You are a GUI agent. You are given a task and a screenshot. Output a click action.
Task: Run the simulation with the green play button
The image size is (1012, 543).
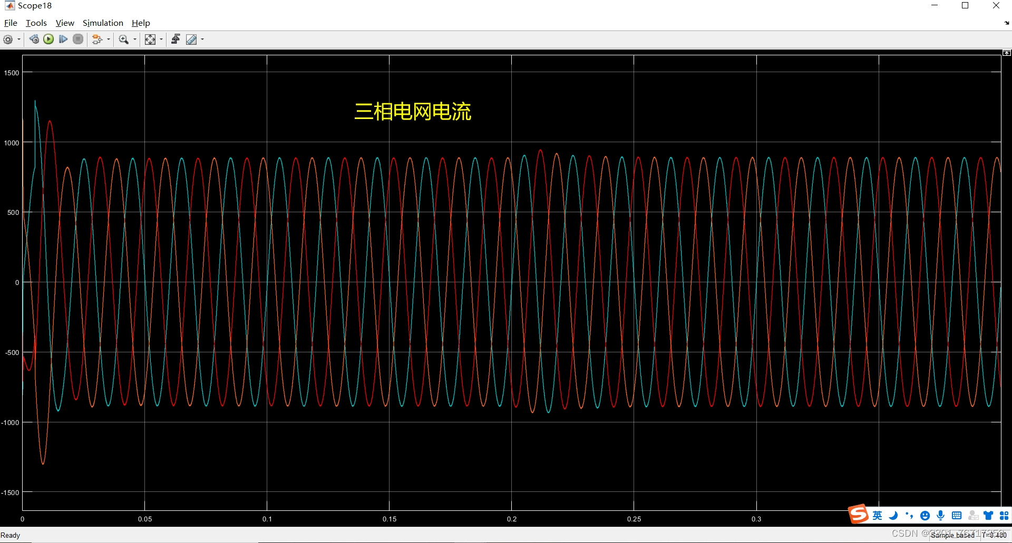pyautogui.click(x=48, y=39)
